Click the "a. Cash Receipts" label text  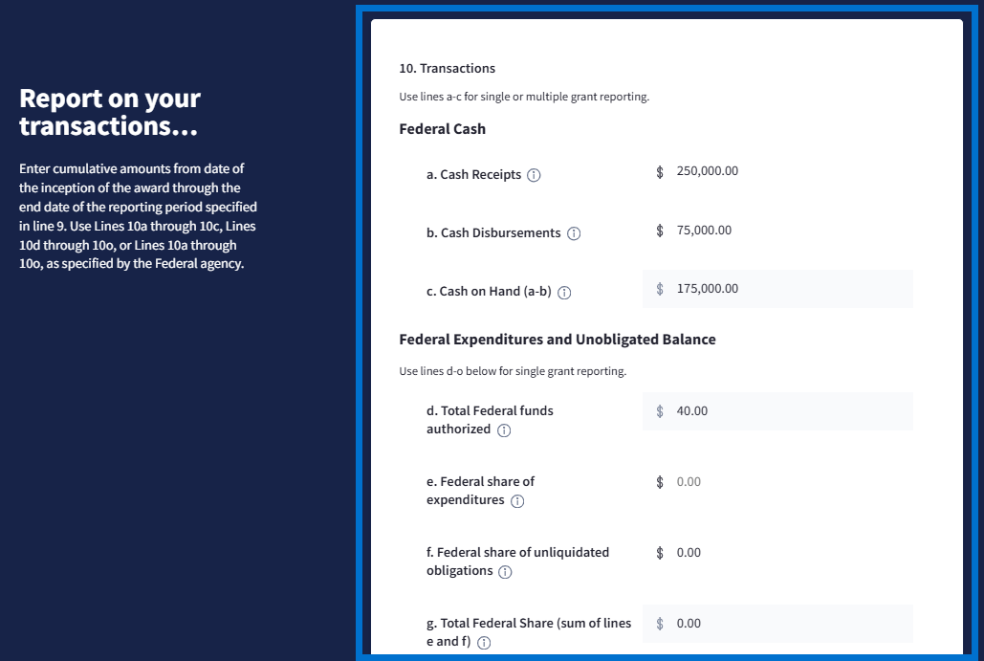[x=473, y=175]
